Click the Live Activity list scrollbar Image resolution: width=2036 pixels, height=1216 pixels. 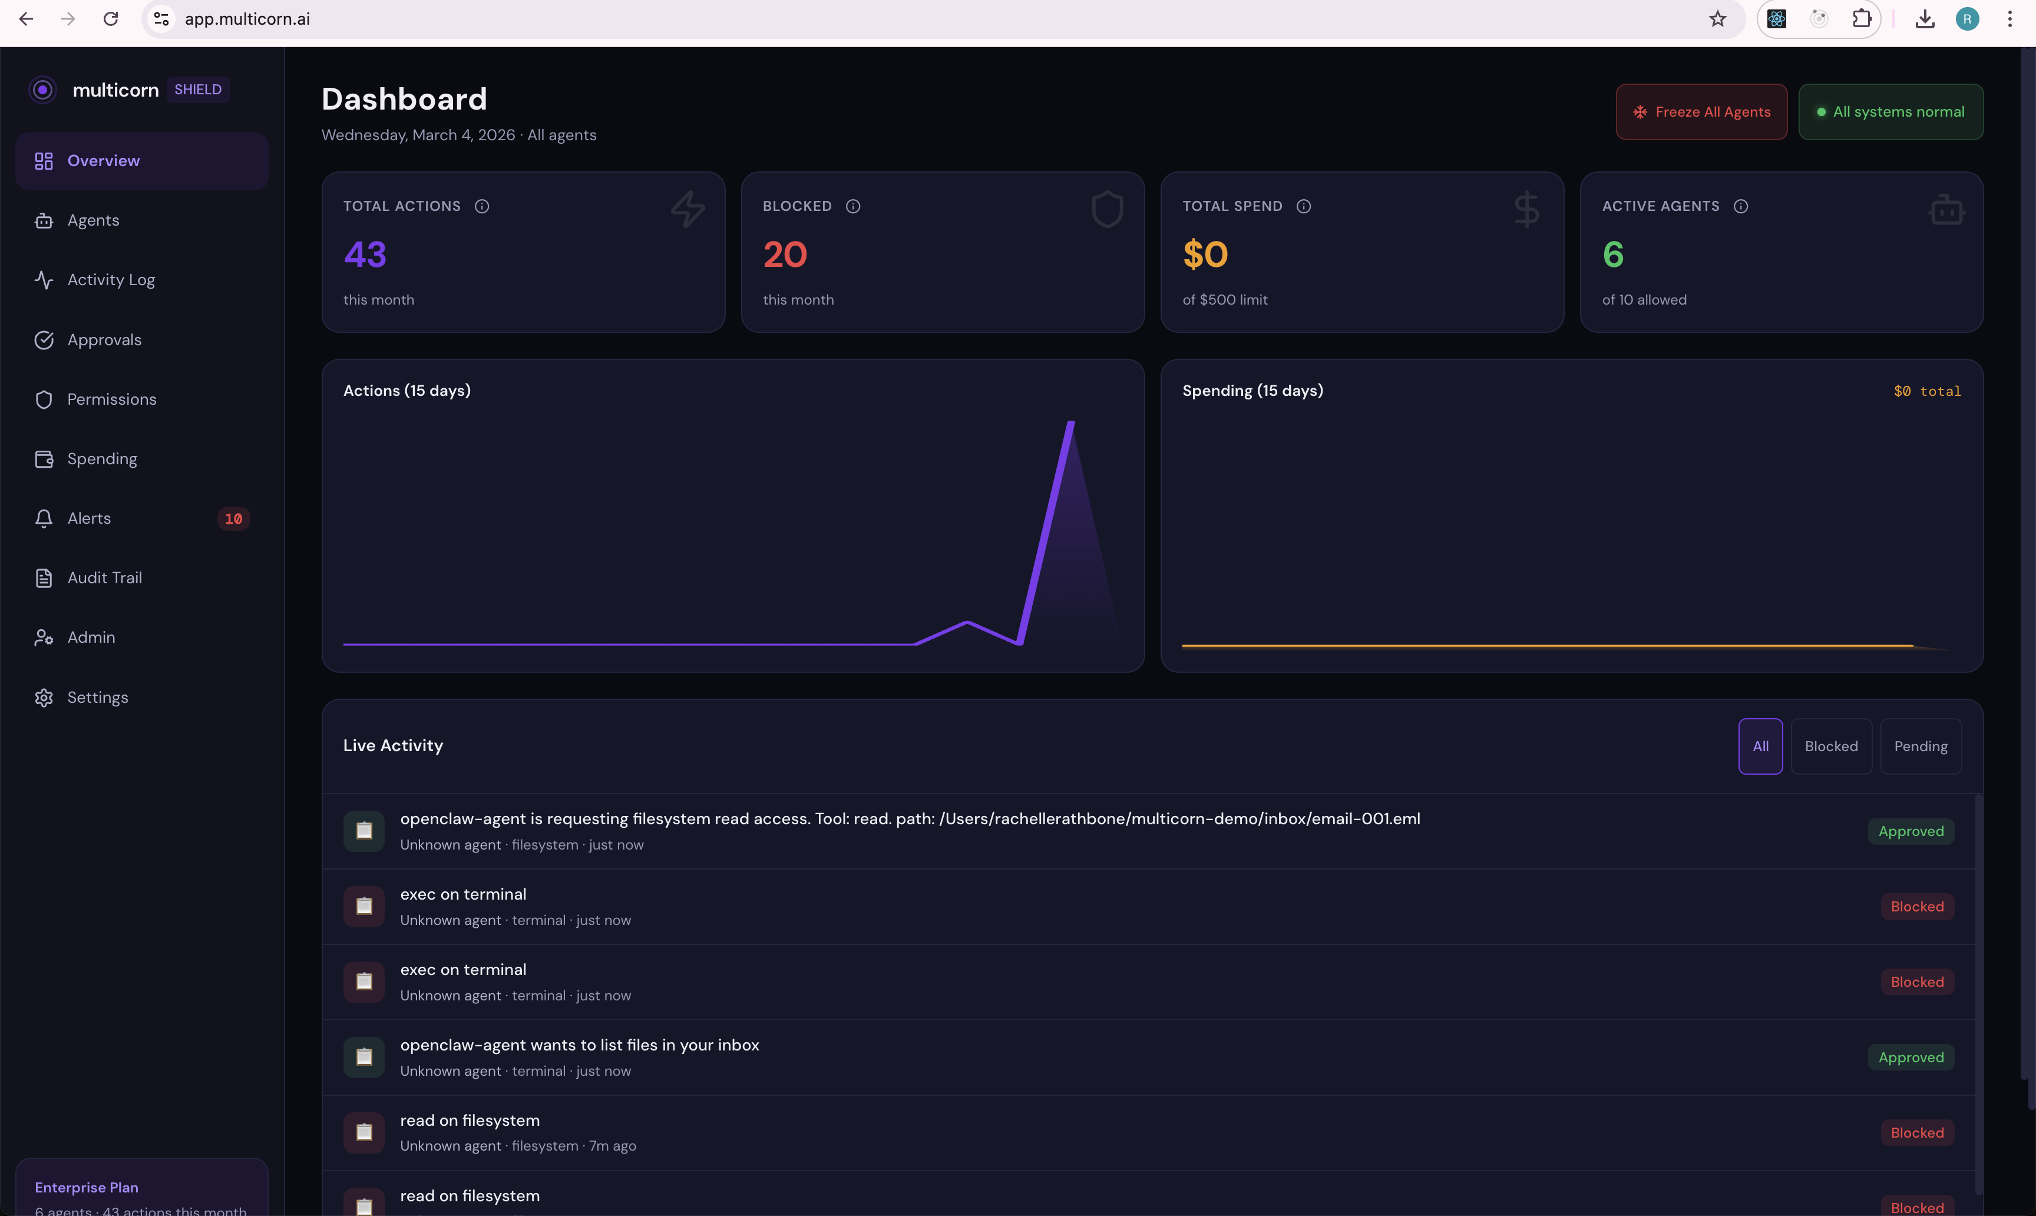[1979, 983]
